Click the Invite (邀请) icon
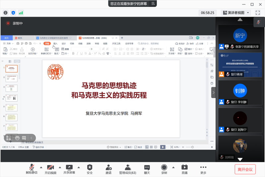The height and width of the screenshot is (177, 265). (108, 169)
